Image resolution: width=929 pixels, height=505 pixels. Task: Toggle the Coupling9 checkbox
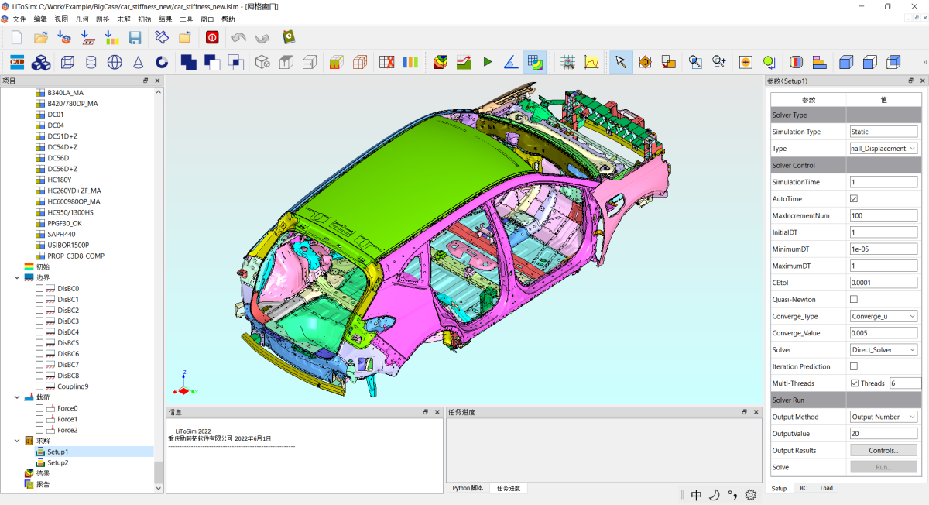pyautogui.click(x=39, y=386)
